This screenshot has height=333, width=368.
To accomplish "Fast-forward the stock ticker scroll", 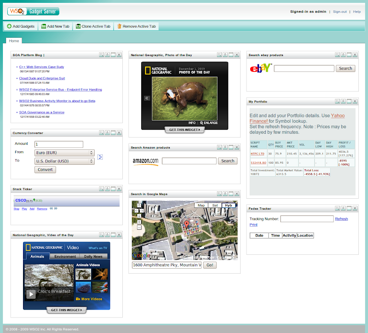I will click(x=56, y=208).
